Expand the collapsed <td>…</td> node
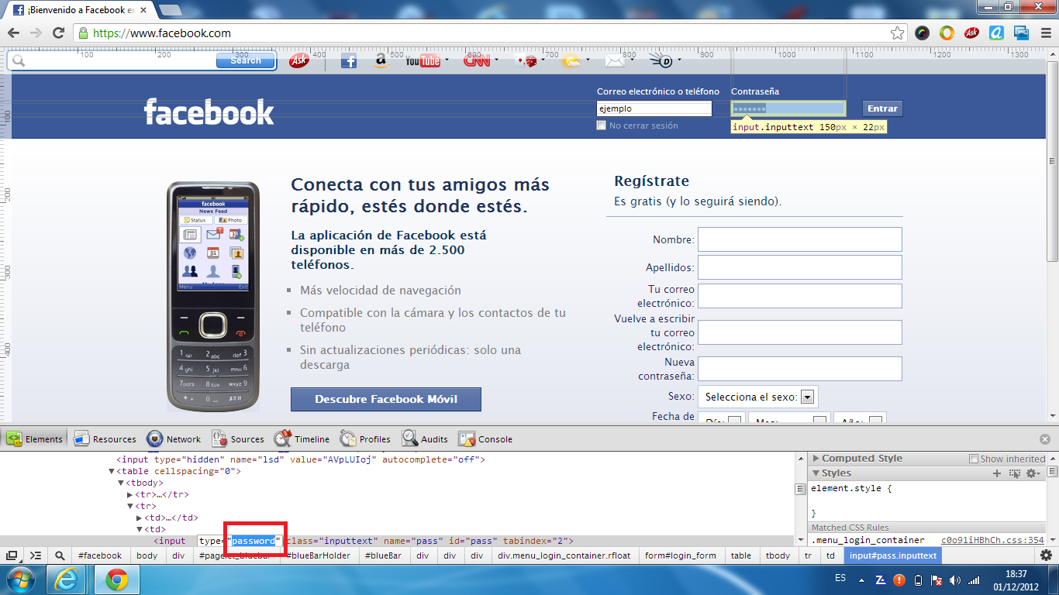Viewport: 1059px width, 595px height. (140, 518)
